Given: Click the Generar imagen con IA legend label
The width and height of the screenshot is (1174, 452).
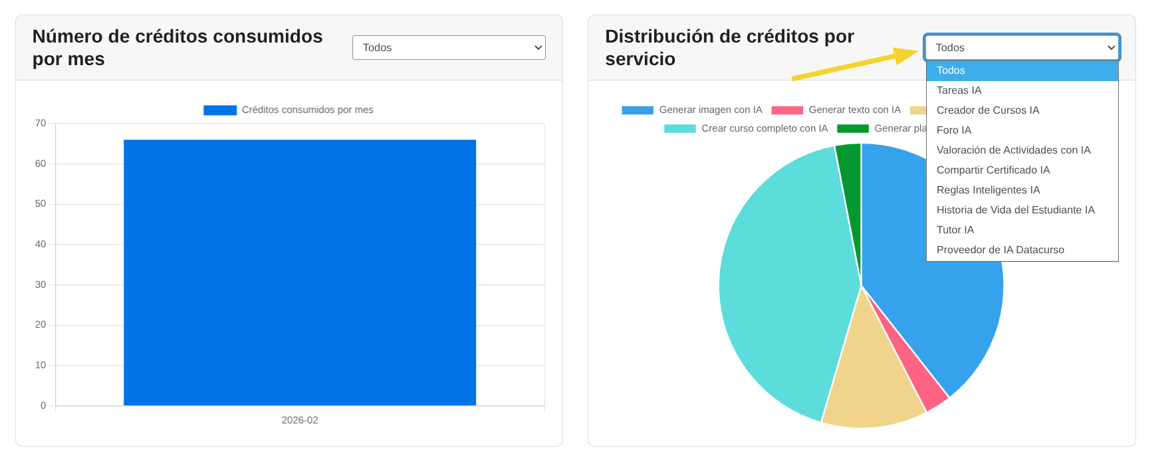Looking at the screenshot, I should (711, 110).
